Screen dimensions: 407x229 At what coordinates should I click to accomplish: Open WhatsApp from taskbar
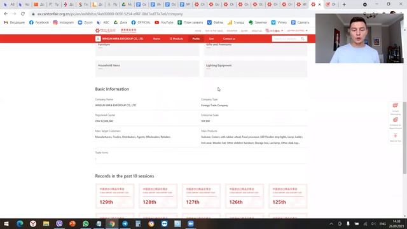(85, 223)
